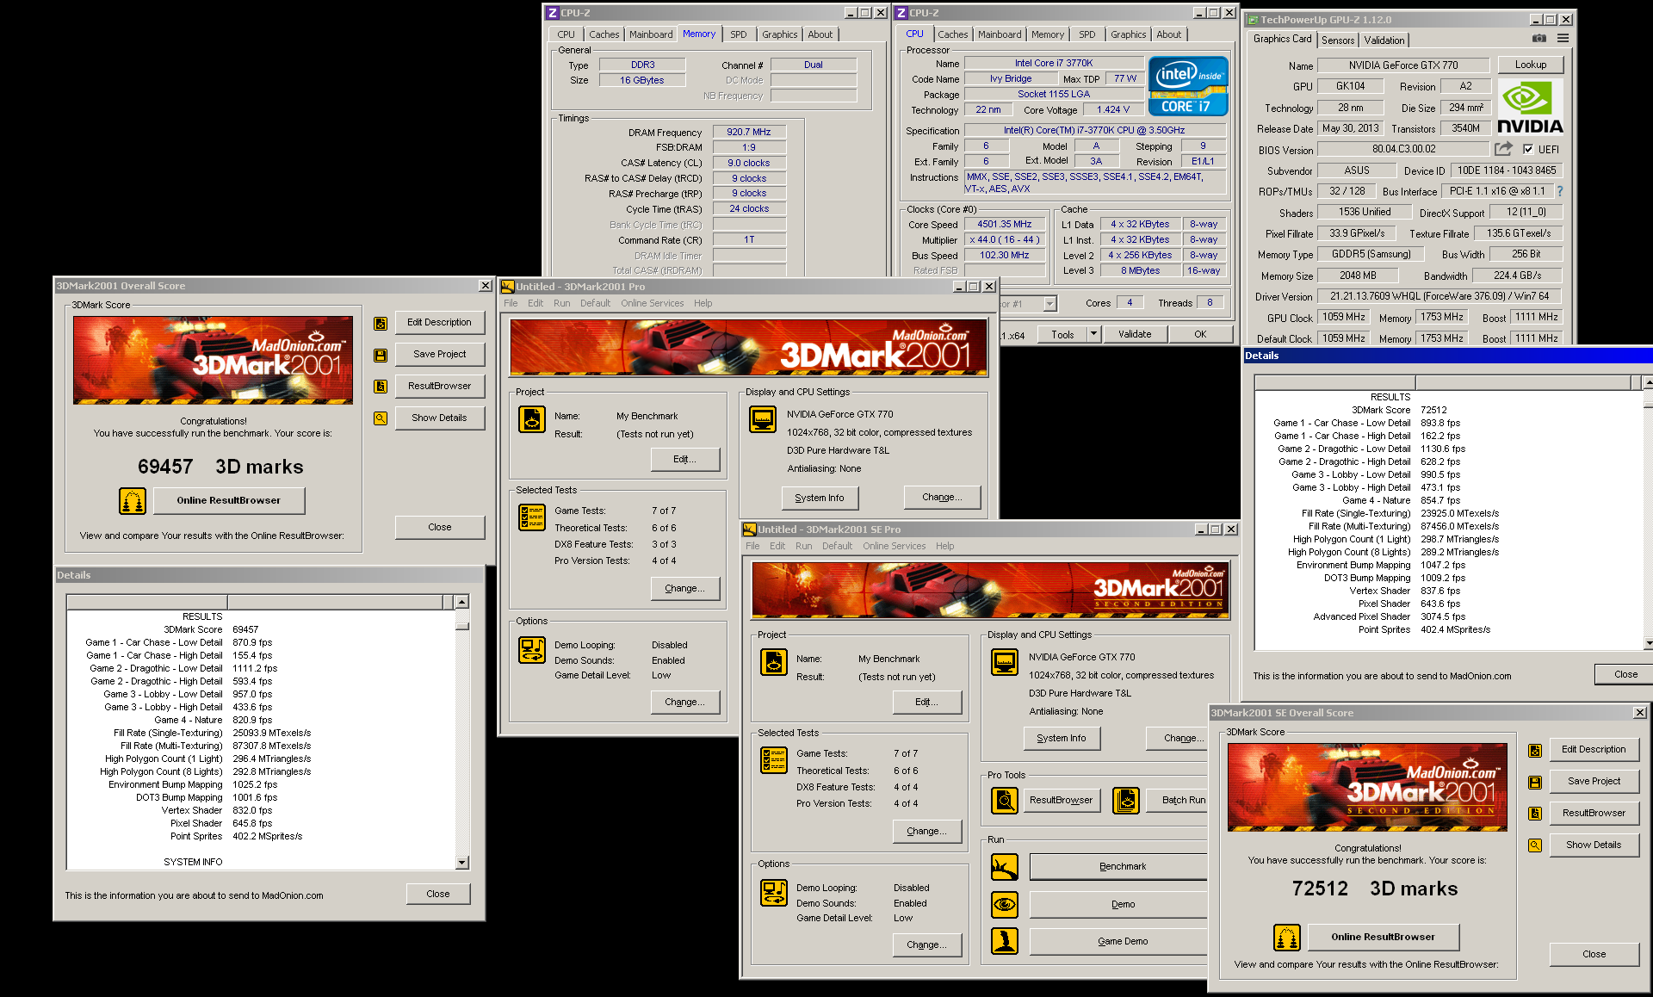Switch to the Sensors tab in GPU-Z

click(1338, 40)
